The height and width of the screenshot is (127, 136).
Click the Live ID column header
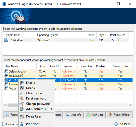(x=54, y=66)
